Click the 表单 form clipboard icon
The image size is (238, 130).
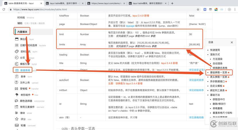(x=17, y=76)
